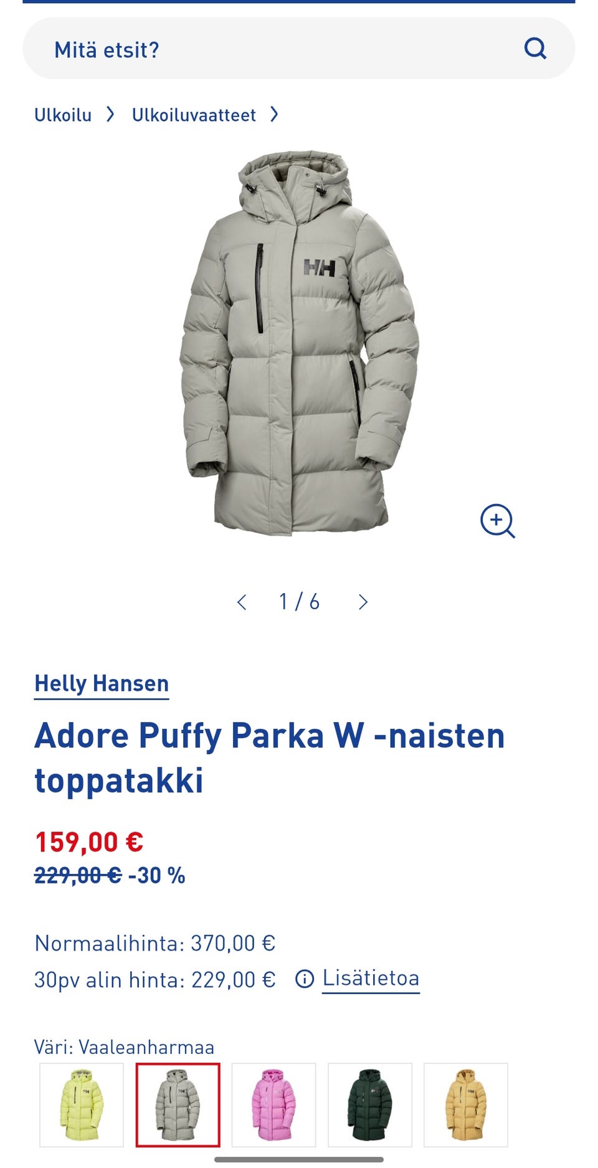This screenshot has width=598, height=1168.
Task: Select the dark green jacket color
Action: [x=370, y=1105]
